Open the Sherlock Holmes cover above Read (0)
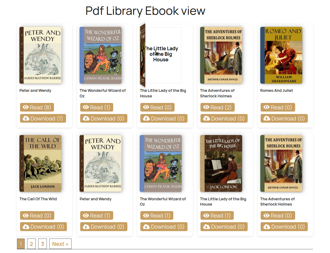Screen dimensions: 330x253 pos(281,163)
